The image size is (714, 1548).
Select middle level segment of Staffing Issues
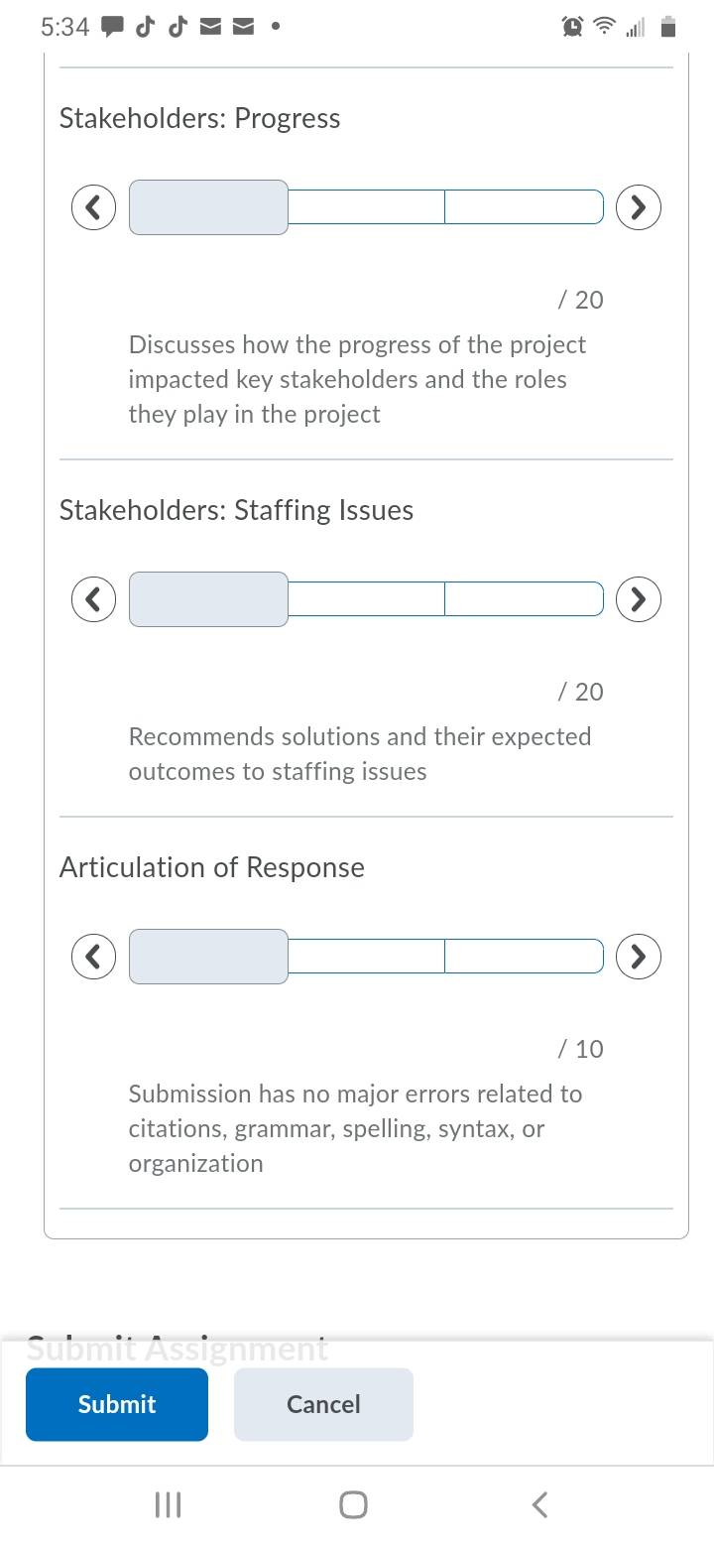click(x=367, y=599)
